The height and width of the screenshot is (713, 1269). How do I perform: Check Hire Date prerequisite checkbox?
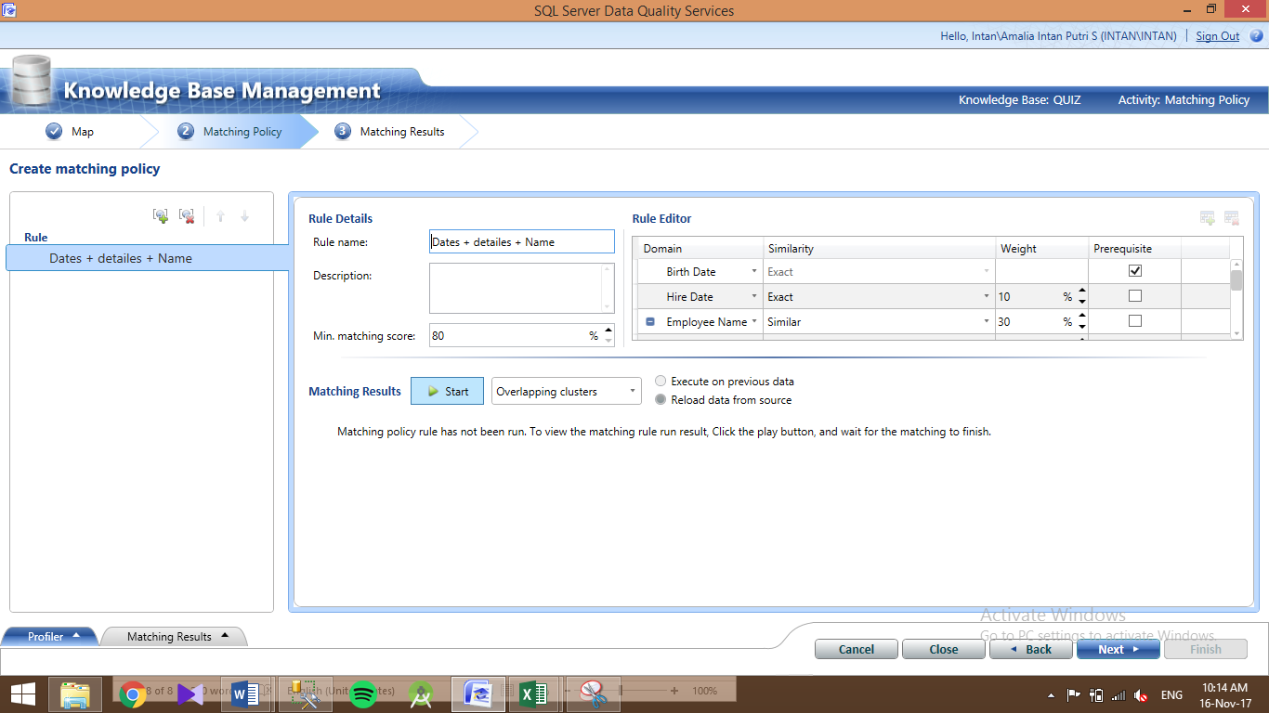(1135, 296)
